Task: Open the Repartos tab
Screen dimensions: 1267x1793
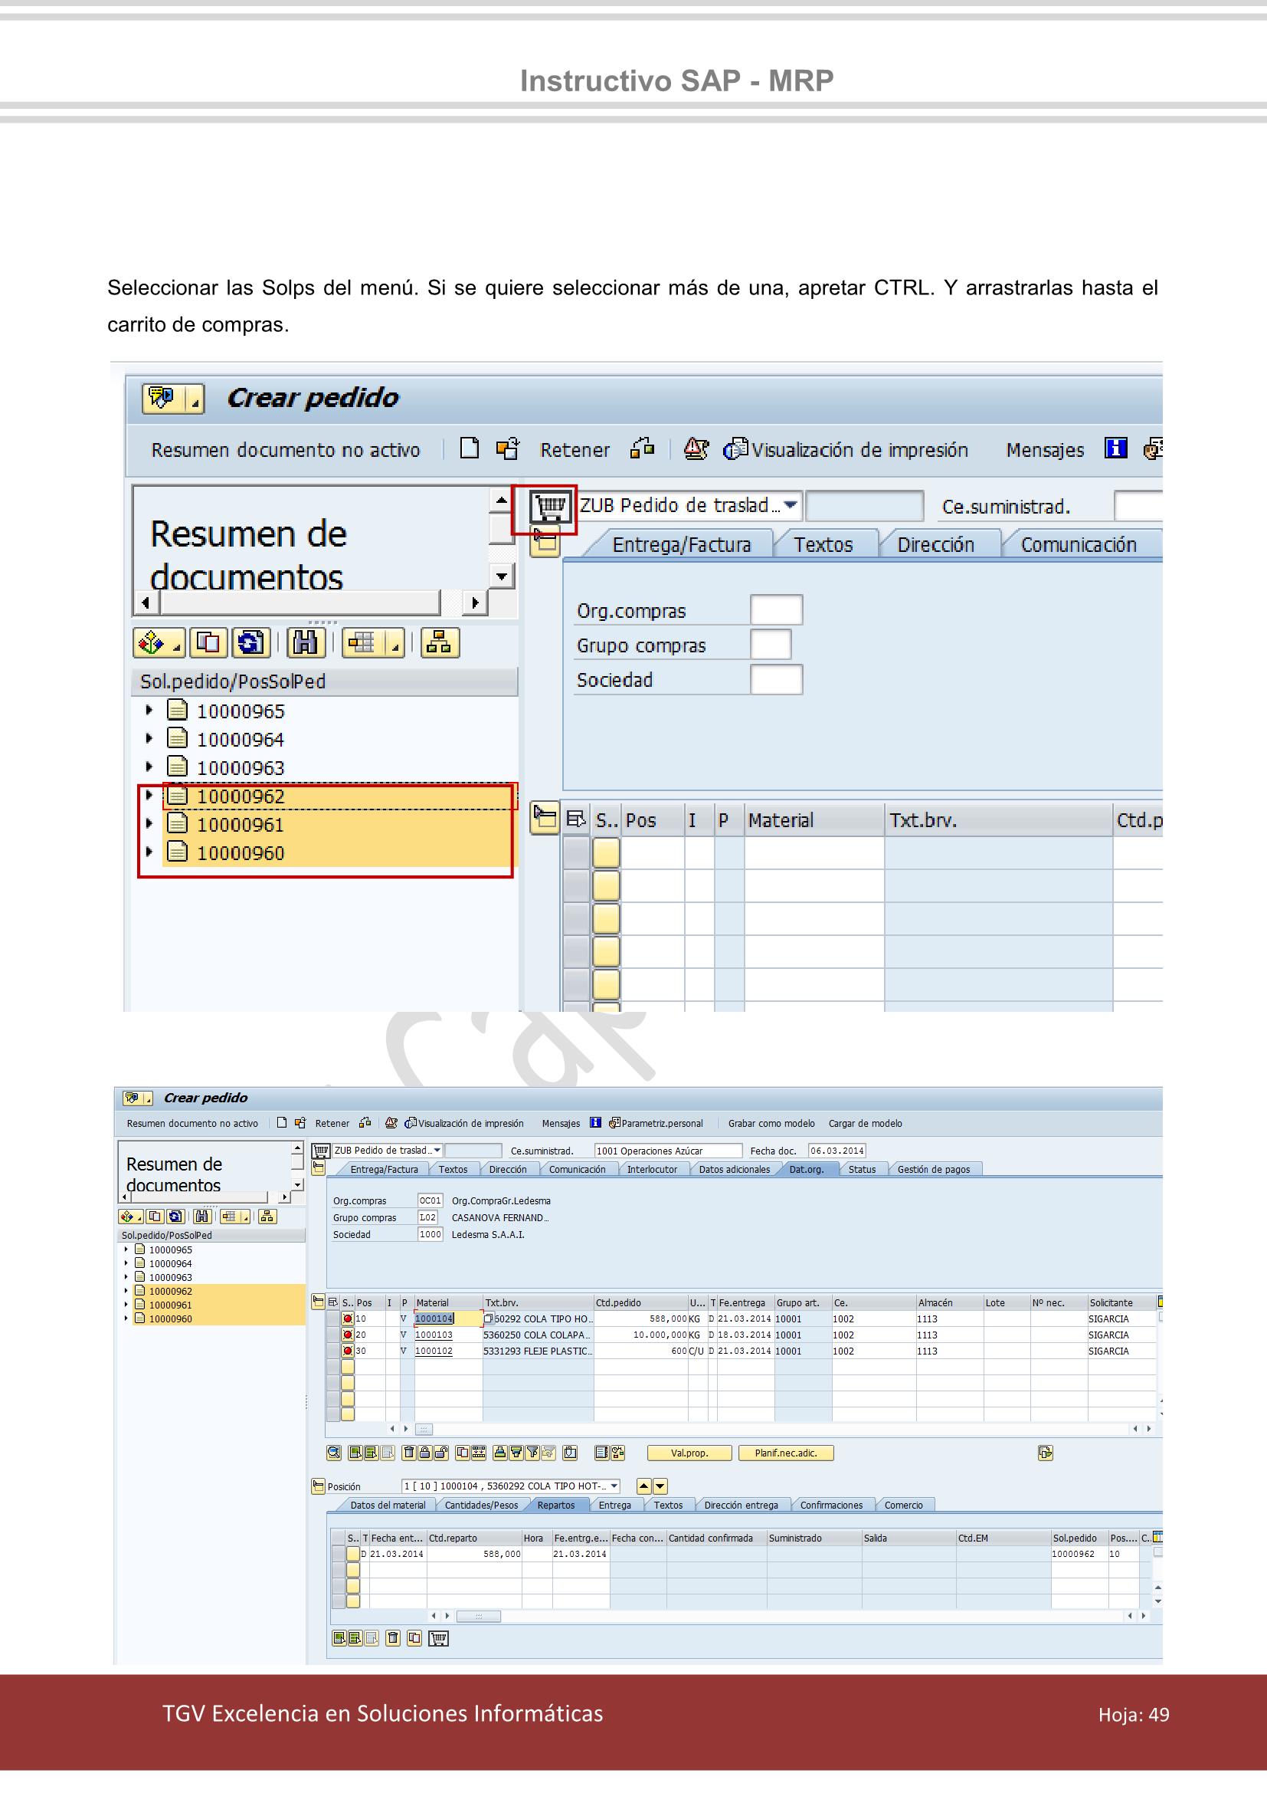Action: [x=556, y=1505]
